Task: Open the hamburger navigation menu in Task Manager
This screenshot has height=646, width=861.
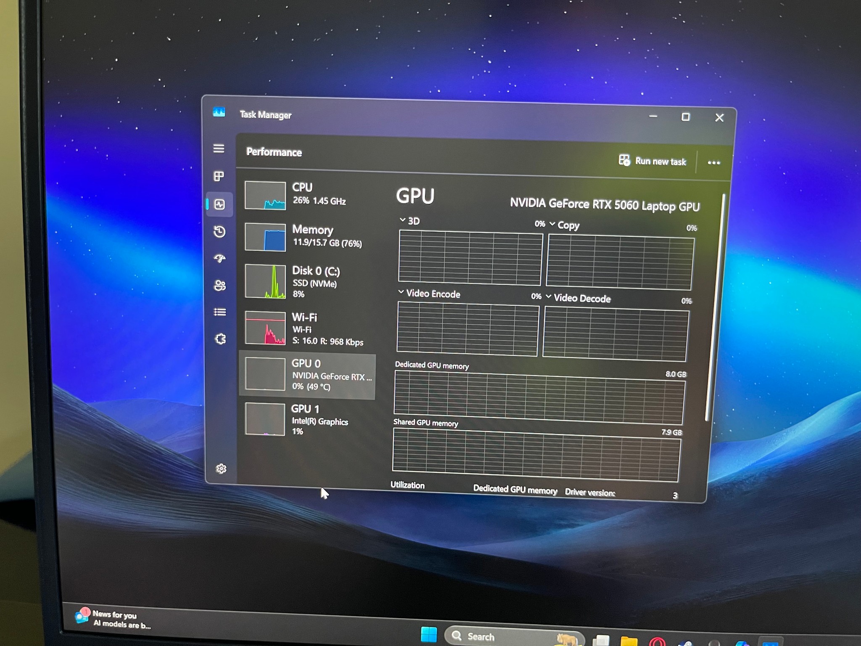Action: (x=219, y=148)
